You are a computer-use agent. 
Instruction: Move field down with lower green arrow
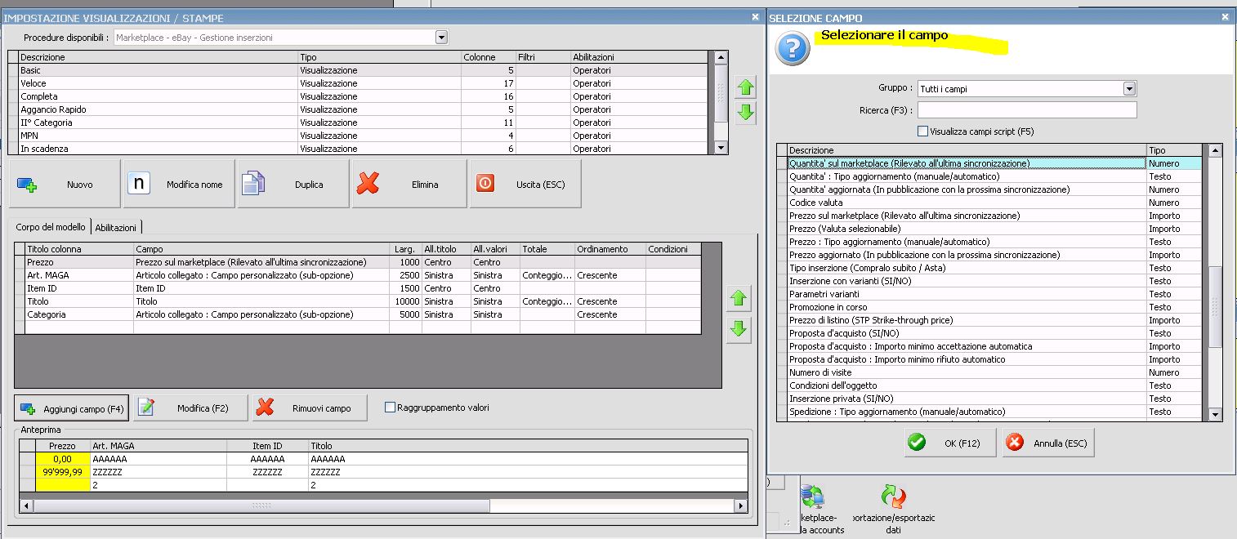739,329
